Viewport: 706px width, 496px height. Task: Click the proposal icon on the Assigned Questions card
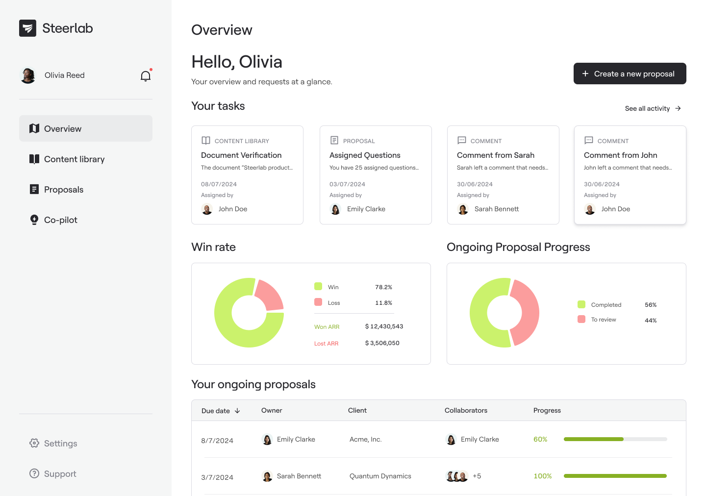334,140
